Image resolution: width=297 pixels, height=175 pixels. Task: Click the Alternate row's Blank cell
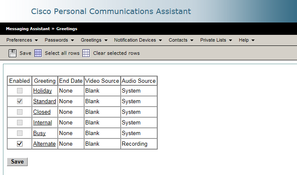102,144
